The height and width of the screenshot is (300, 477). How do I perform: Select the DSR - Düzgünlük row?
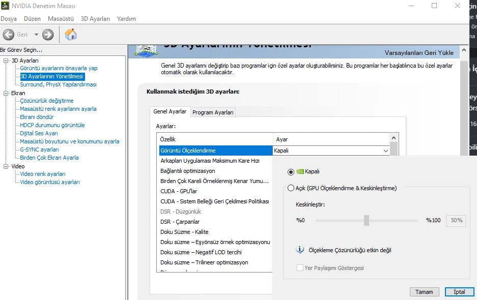pos(216,212)
